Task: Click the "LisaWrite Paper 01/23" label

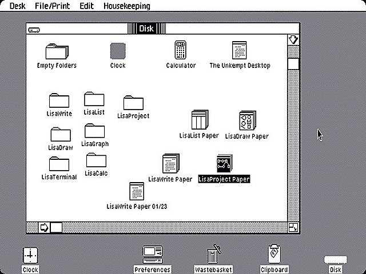Action: point(137,206)
